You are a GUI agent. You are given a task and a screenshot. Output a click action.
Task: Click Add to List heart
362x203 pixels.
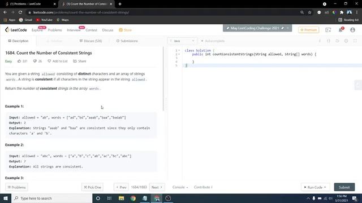(x=58, y=61)
